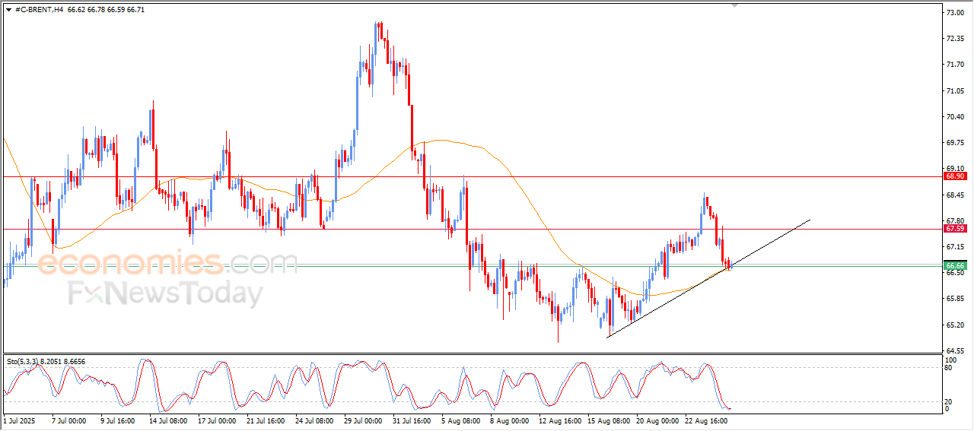Click the OHLC values 66.62 66.78 66.59 66.71
Screen dimensions: 974x431
(106, 9)
